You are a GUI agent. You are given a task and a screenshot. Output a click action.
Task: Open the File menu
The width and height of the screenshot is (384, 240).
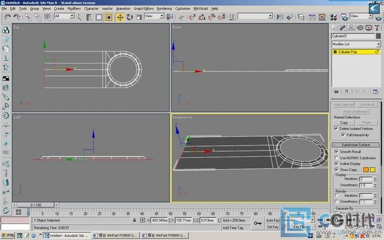pos(4,9)
